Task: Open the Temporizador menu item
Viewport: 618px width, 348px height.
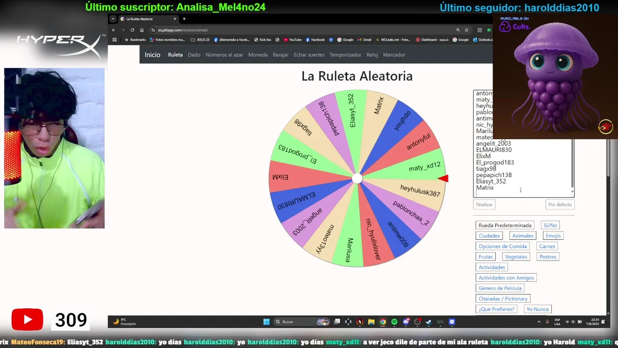Action: point(345,55)
